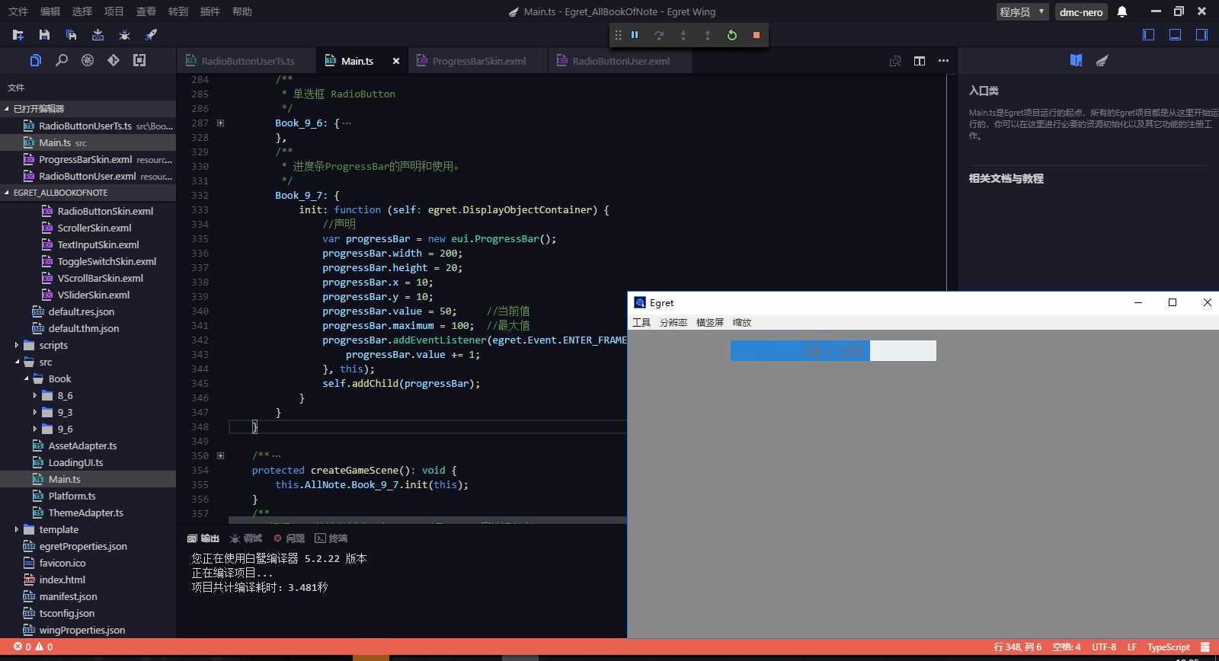Click the rocket publish icon
Viewport: 1219px width, 661px height.
151,35
